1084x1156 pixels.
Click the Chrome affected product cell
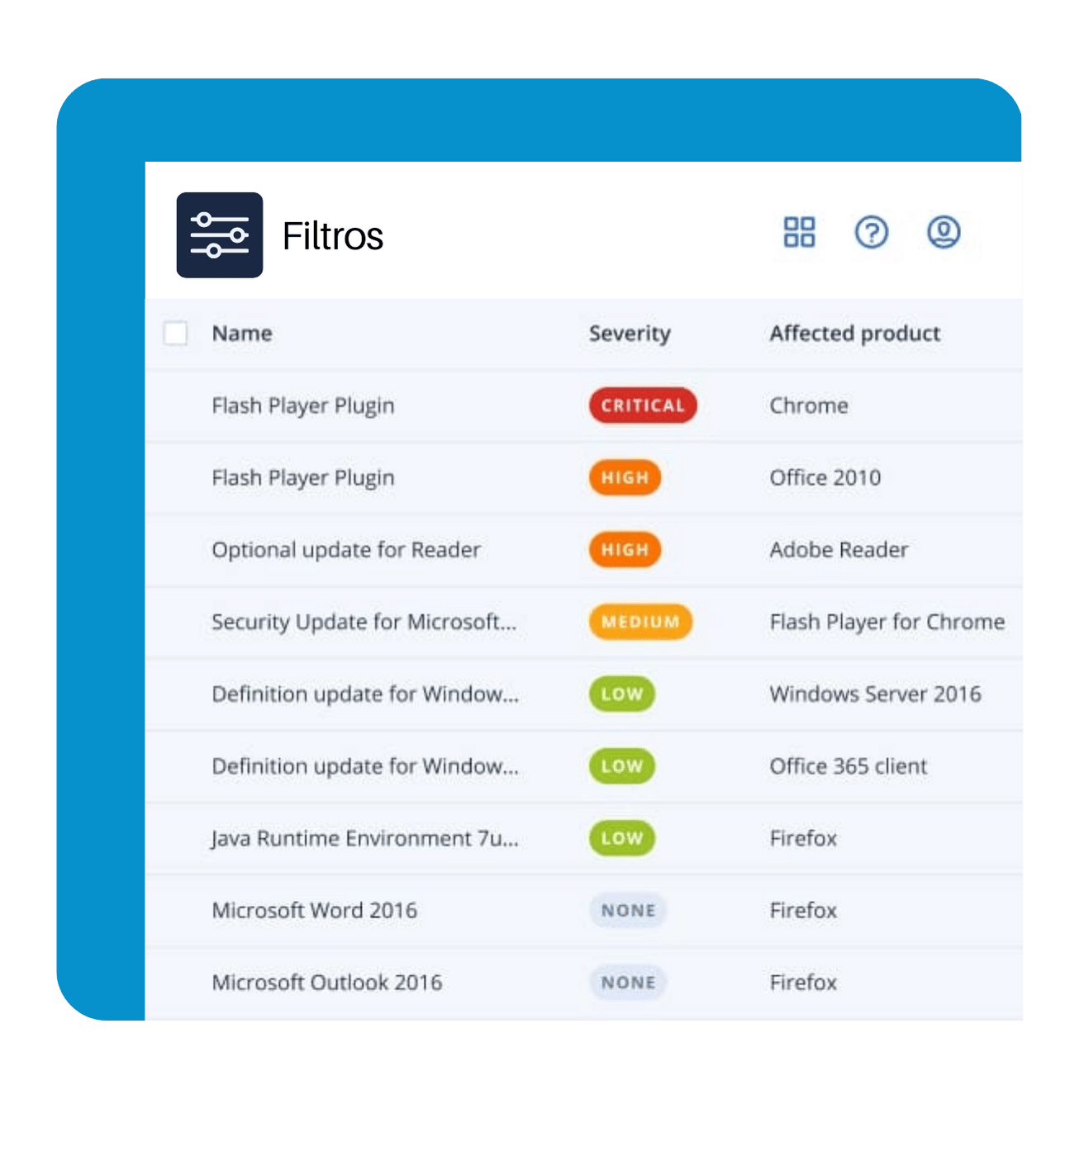coord(809,405)
